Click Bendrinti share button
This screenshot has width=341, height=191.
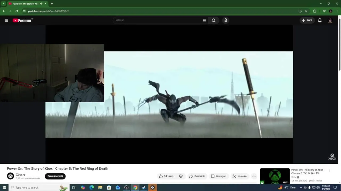point(197,176)
